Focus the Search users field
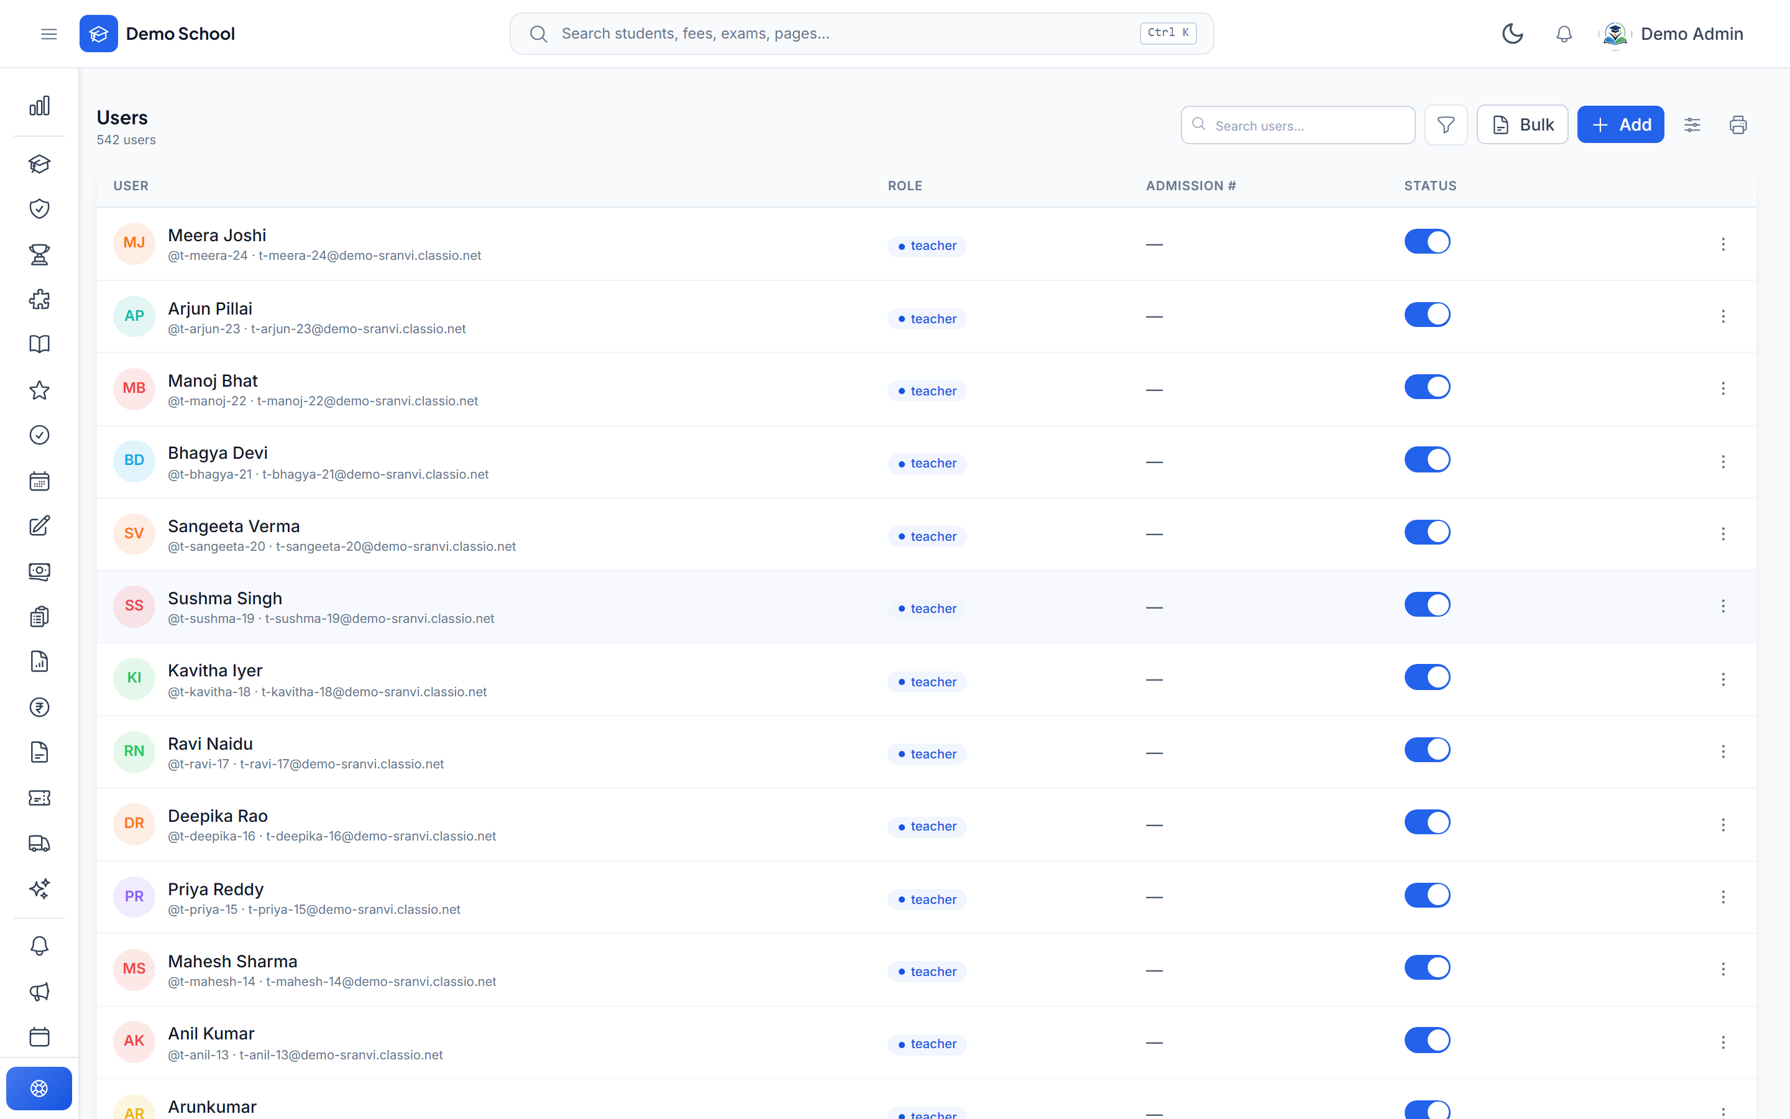Screen dimensions: 1790x1119 [x=1298, y=125]
